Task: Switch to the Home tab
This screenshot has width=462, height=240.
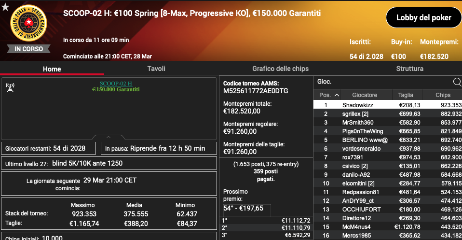Action: coord(52,69)
